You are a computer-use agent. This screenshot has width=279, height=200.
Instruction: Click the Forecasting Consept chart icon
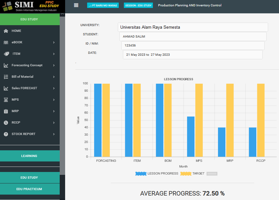[x=6, y=65]
